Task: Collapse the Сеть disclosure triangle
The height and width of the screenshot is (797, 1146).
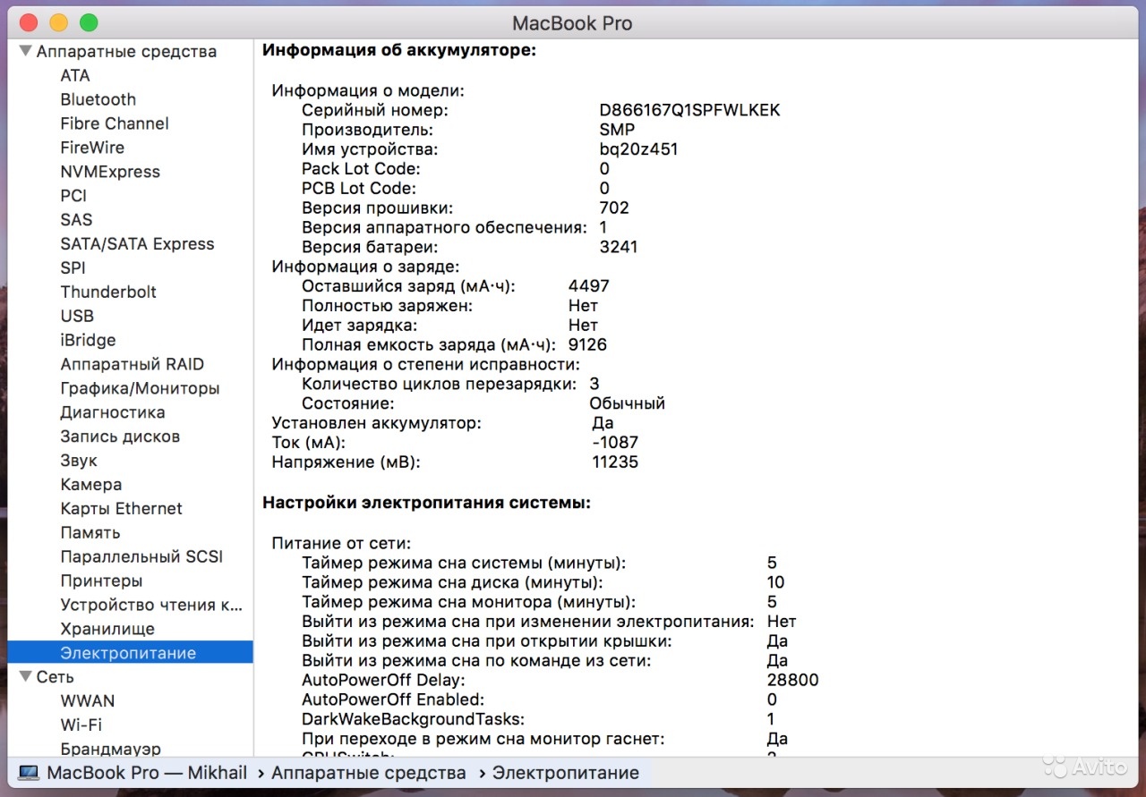Action: click(x=26, y=676)
